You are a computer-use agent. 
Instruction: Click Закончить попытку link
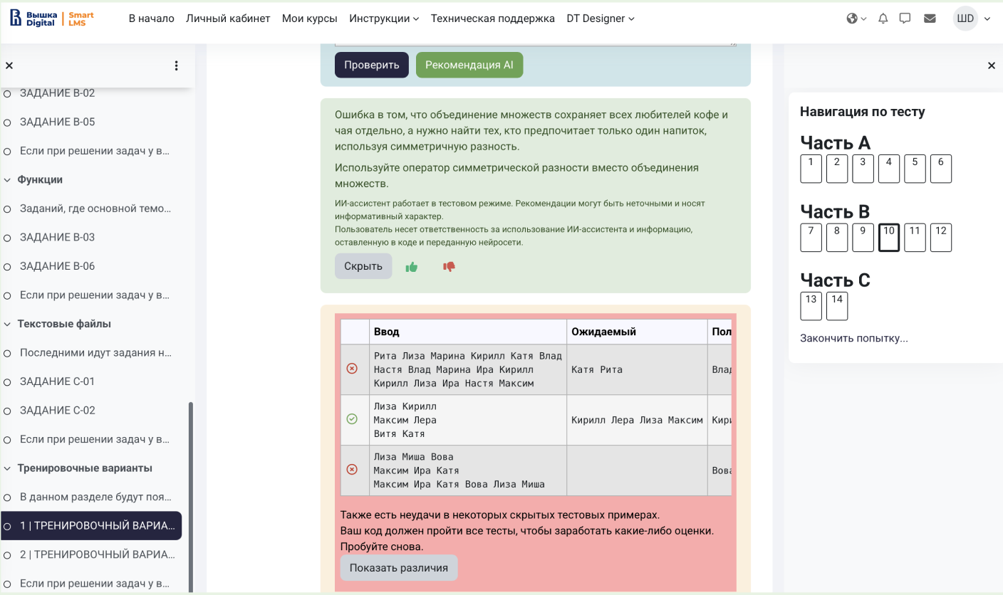[854, 338]
